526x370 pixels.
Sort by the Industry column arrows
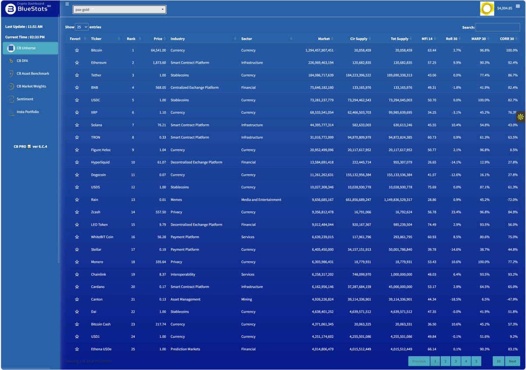click(236, 39)
